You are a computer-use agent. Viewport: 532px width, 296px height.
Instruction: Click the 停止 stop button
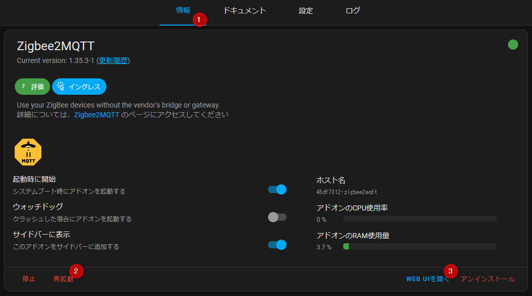coord(29,279)
